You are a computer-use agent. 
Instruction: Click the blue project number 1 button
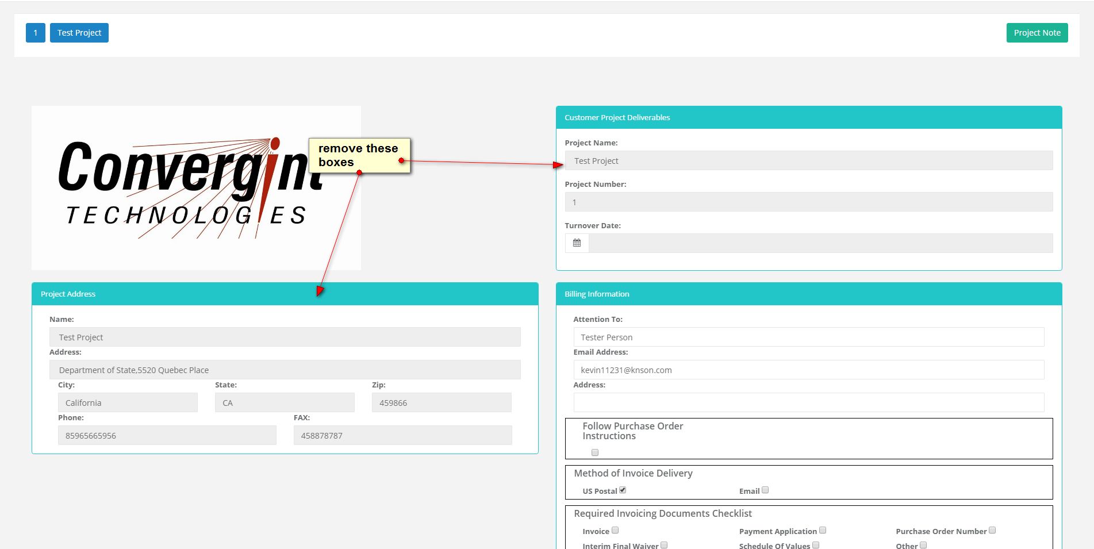coord(36,33)
